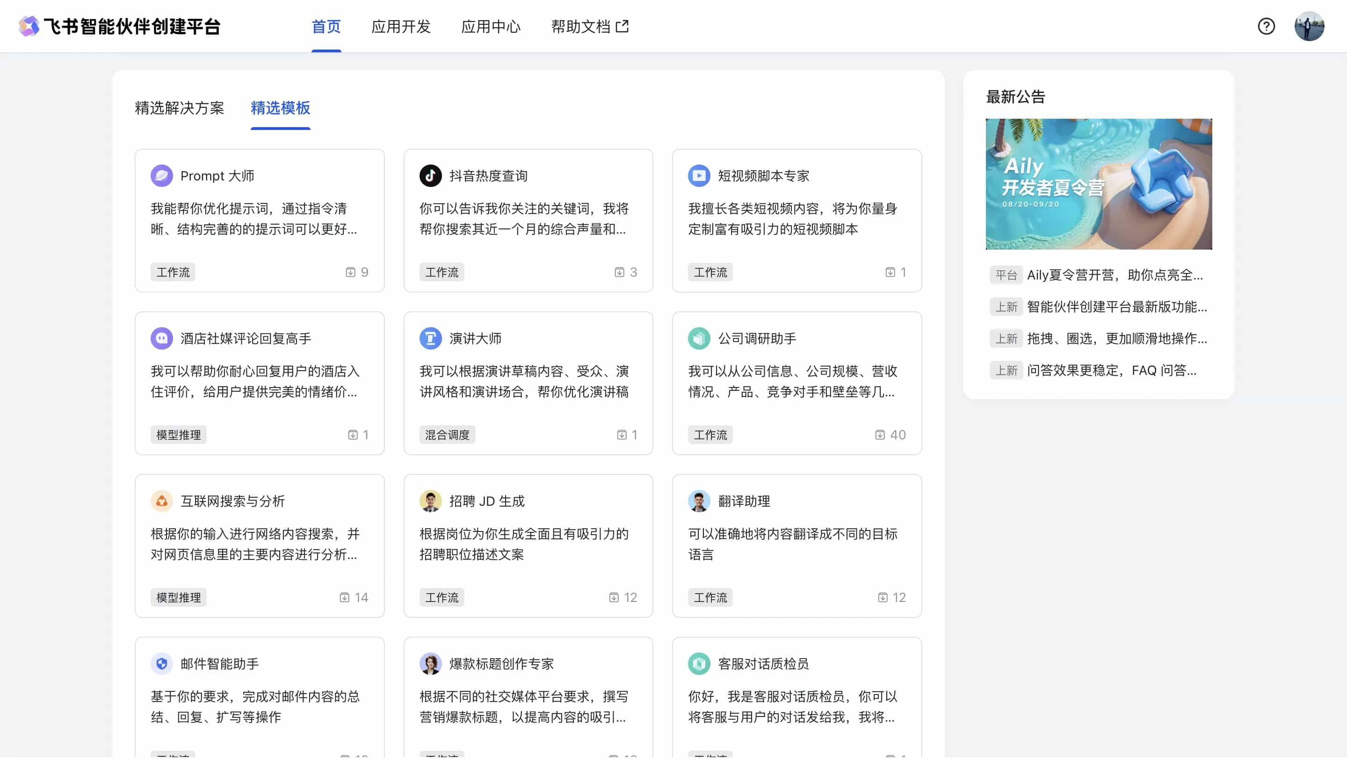Screen dimensions: 1347x760
Task: Click the 爆款标题创作专家 template title
Action: tap(501, 663)
